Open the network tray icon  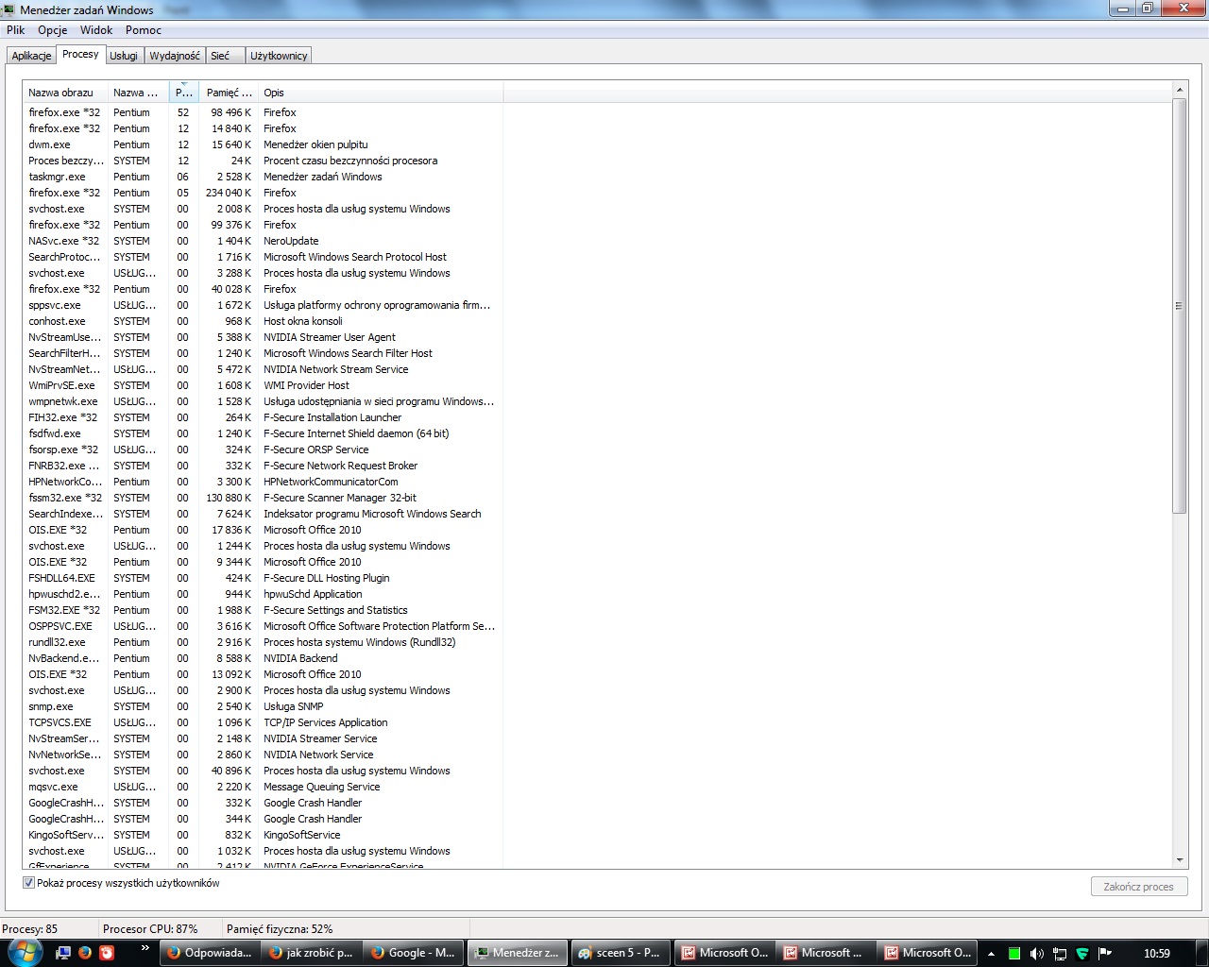click(1060, 954)
